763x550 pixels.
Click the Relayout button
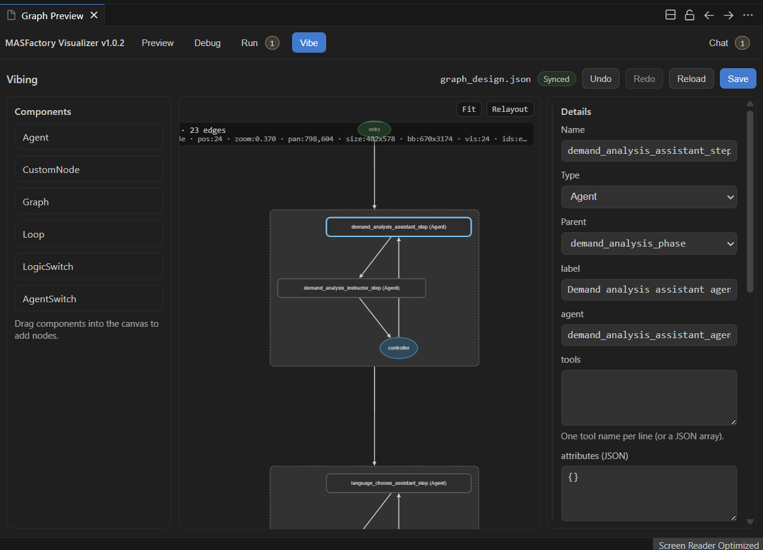click(510, 109)
